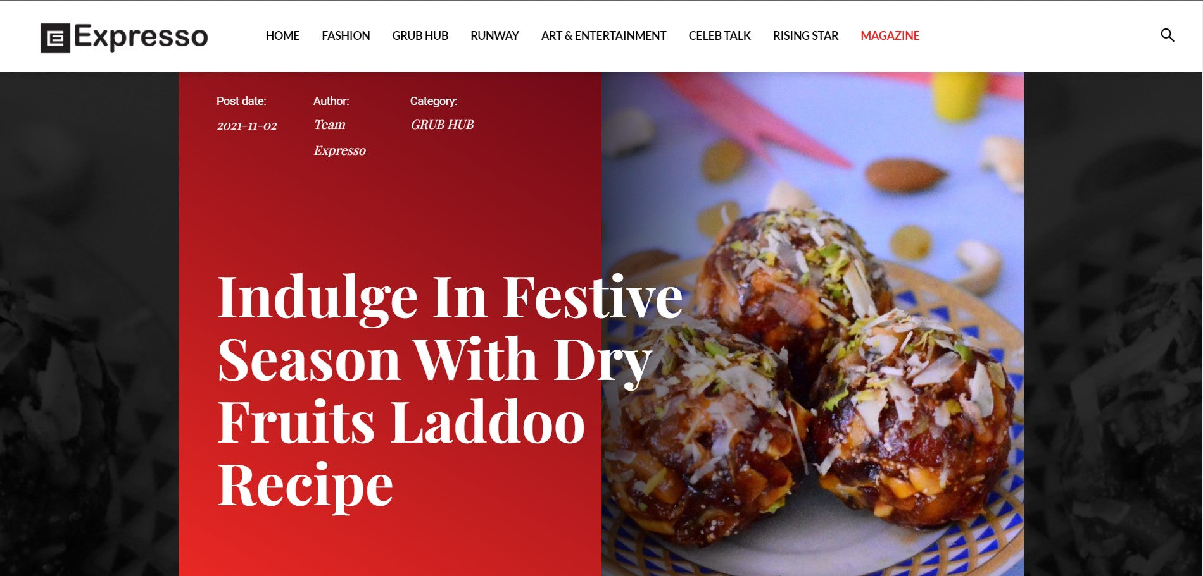Open RISING STAR from the navigation
1203x576 pixels.
tap(805, 36)
